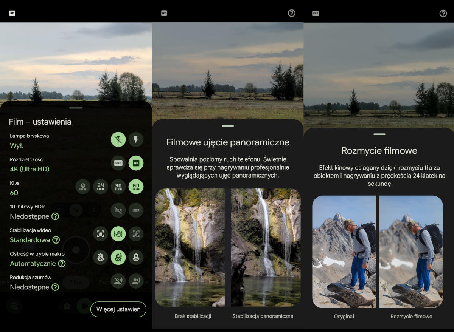Click help icon on Rozmycie filmowe screen
454x332 pixels.
(x=443, y=13)
